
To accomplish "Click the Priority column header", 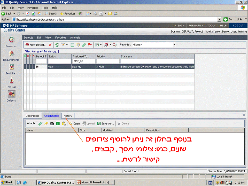I will point(108,57).
